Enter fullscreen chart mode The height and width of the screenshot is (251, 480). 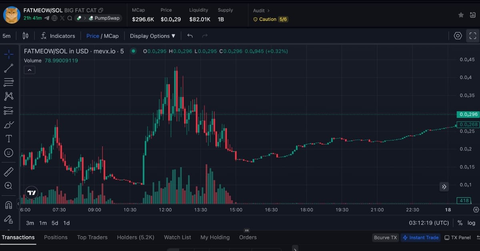[473, 36]
